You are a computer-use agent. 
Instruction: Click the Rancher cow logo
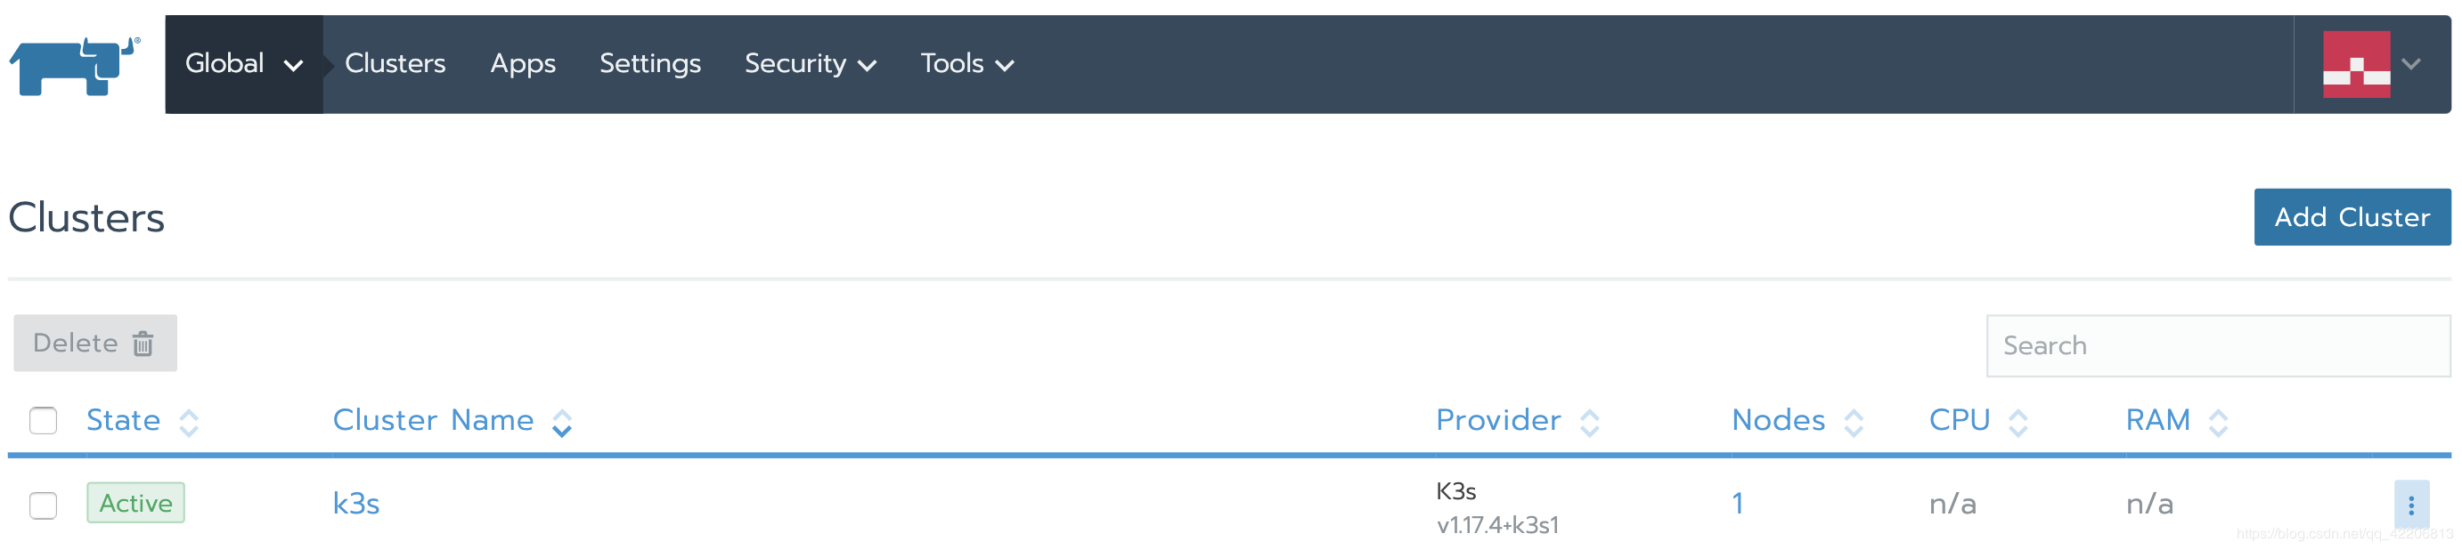(x=75, y=66)
